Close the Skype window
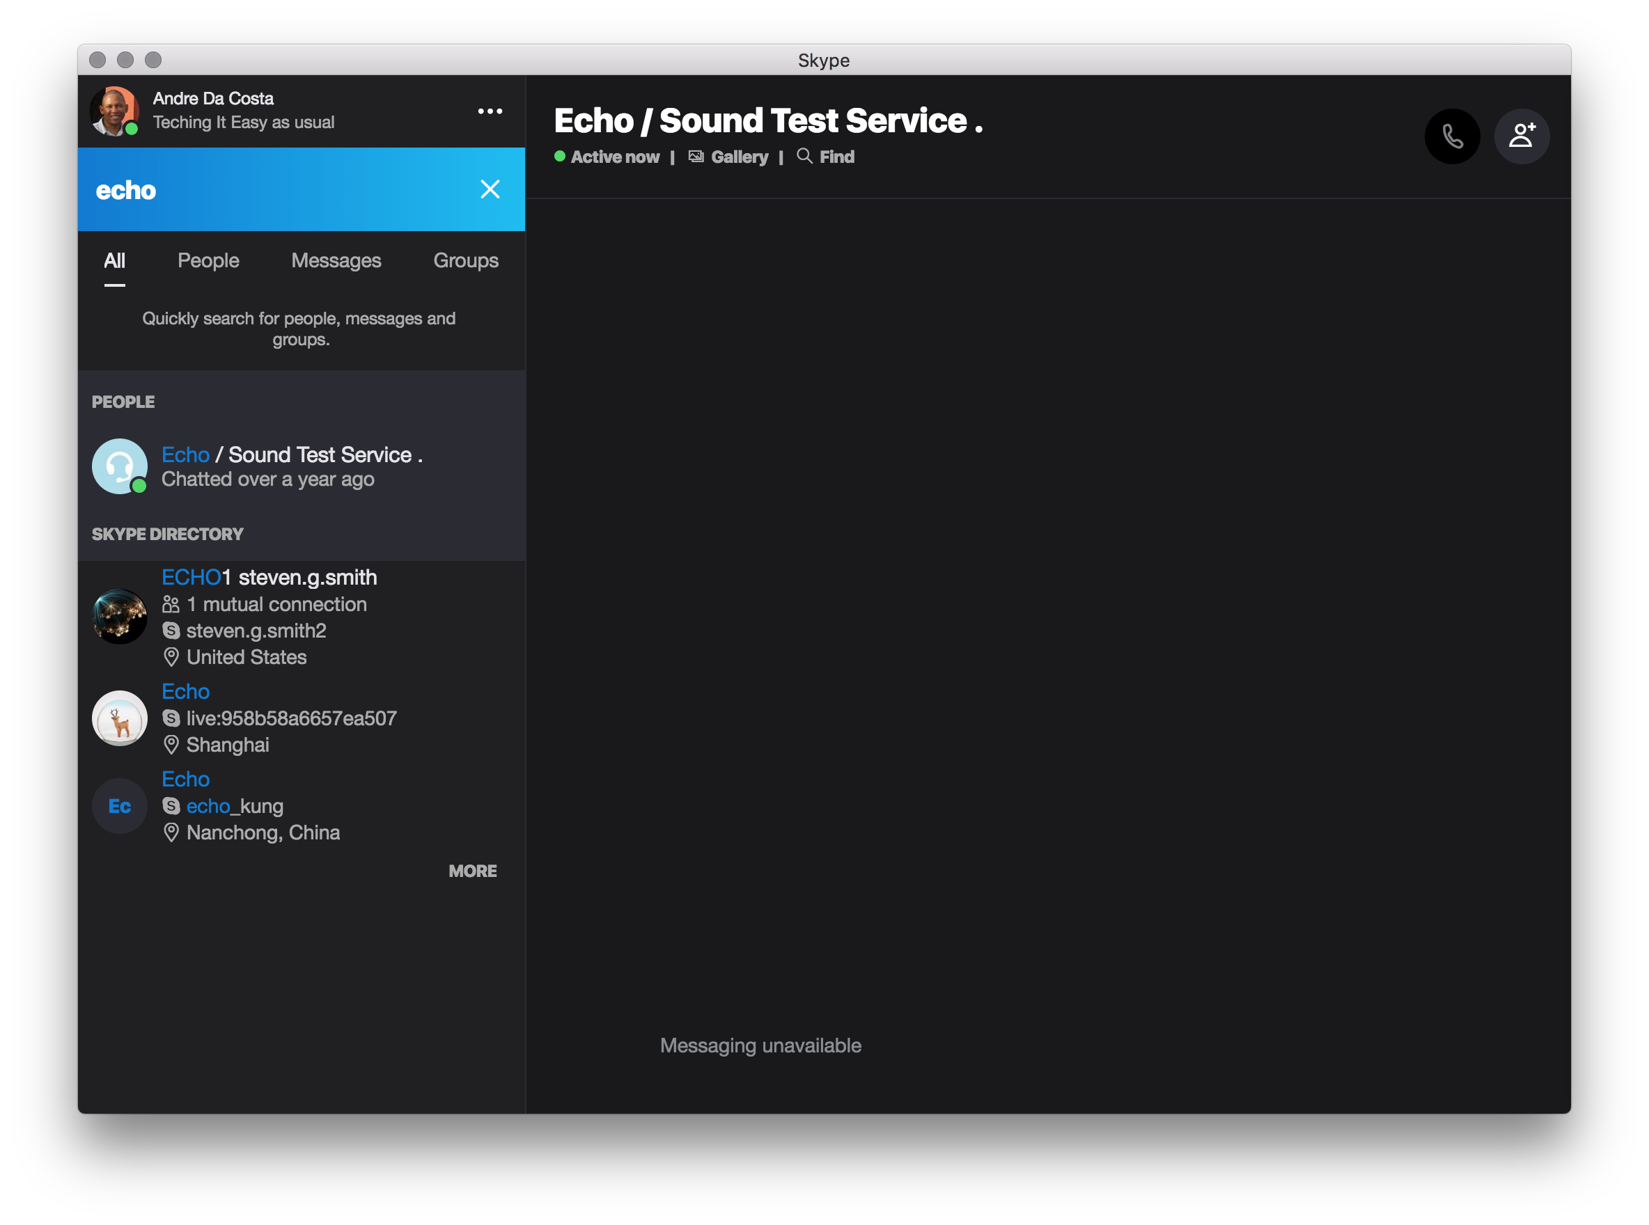This screenshot has height=1225, width=1649. pos(97,59)
